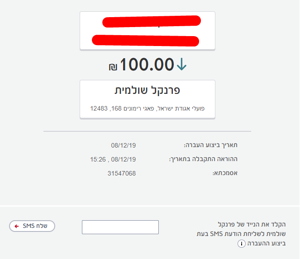
Task: Focus the mobile number input field
Action: point(120,227)
